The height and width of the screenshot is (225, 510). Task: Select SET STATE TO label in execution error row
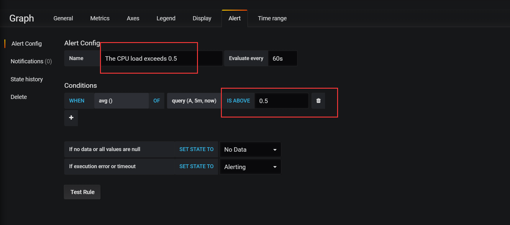click(x=196, y=166)
